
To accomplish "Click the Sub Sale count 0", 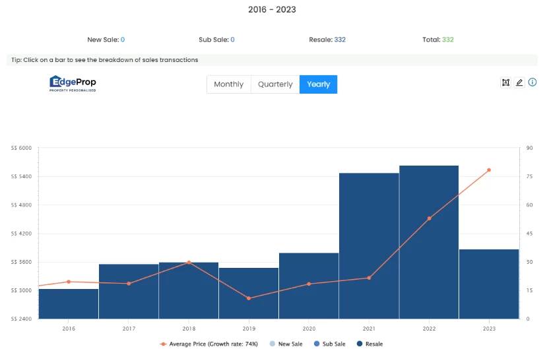I will [x=232, y=40].
